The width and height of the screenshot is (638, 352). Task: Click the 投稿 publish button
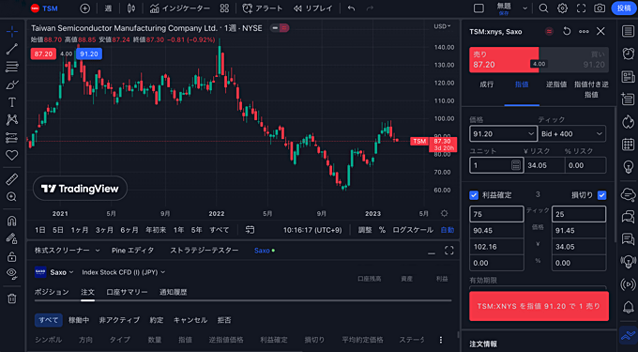click(x=624, y=8)
